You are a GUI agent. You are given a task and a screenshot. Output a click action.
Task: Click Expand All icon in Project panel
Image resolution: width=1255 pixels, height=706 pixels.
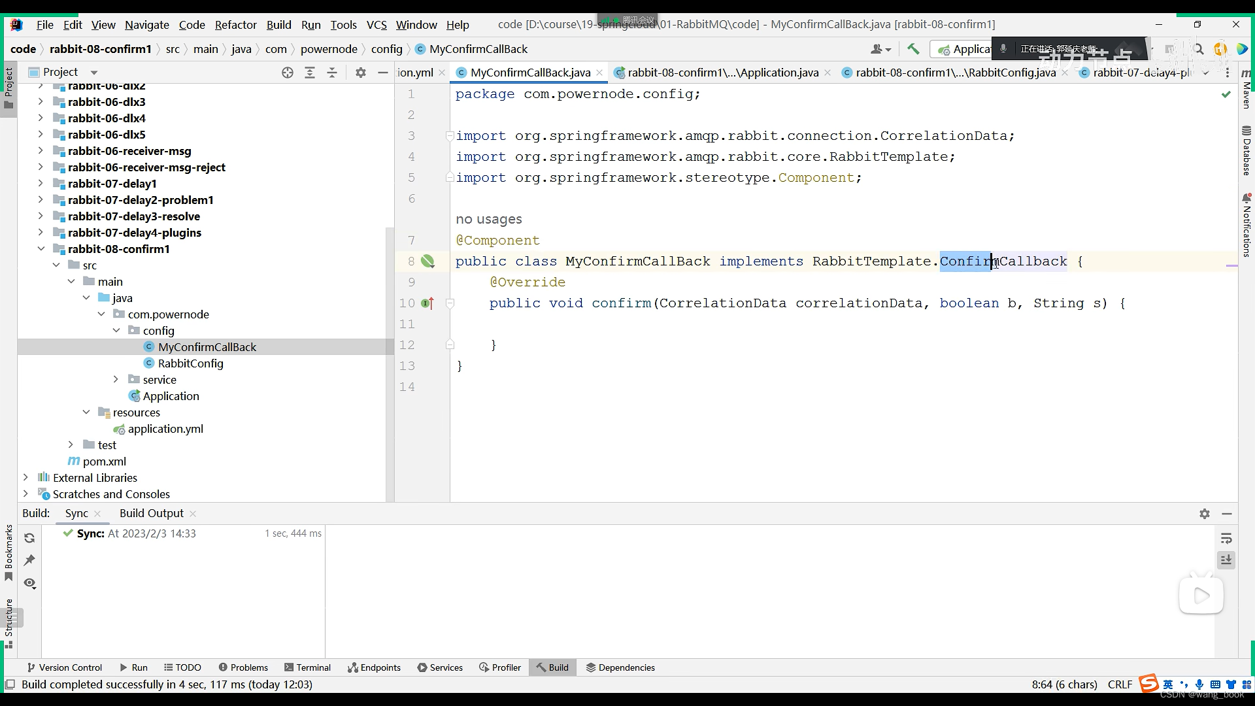(310, 73)
